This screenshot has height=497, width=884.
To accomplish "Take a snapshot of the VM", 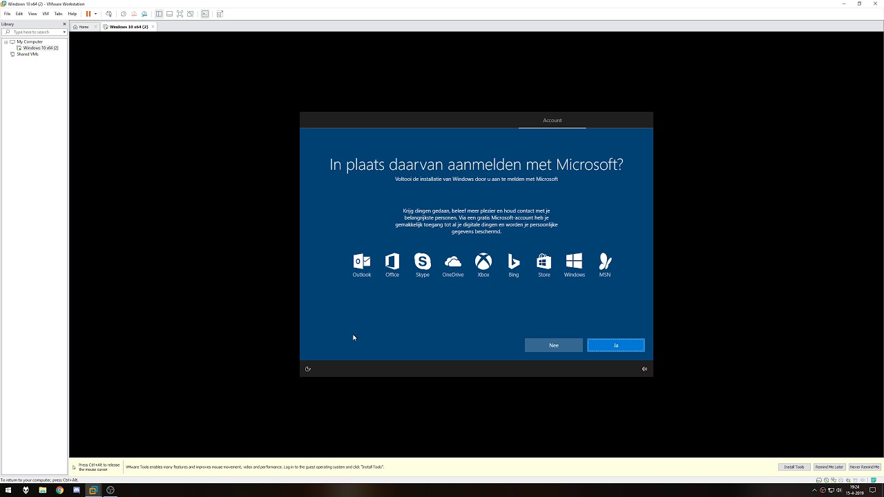I will coord(124,14).
